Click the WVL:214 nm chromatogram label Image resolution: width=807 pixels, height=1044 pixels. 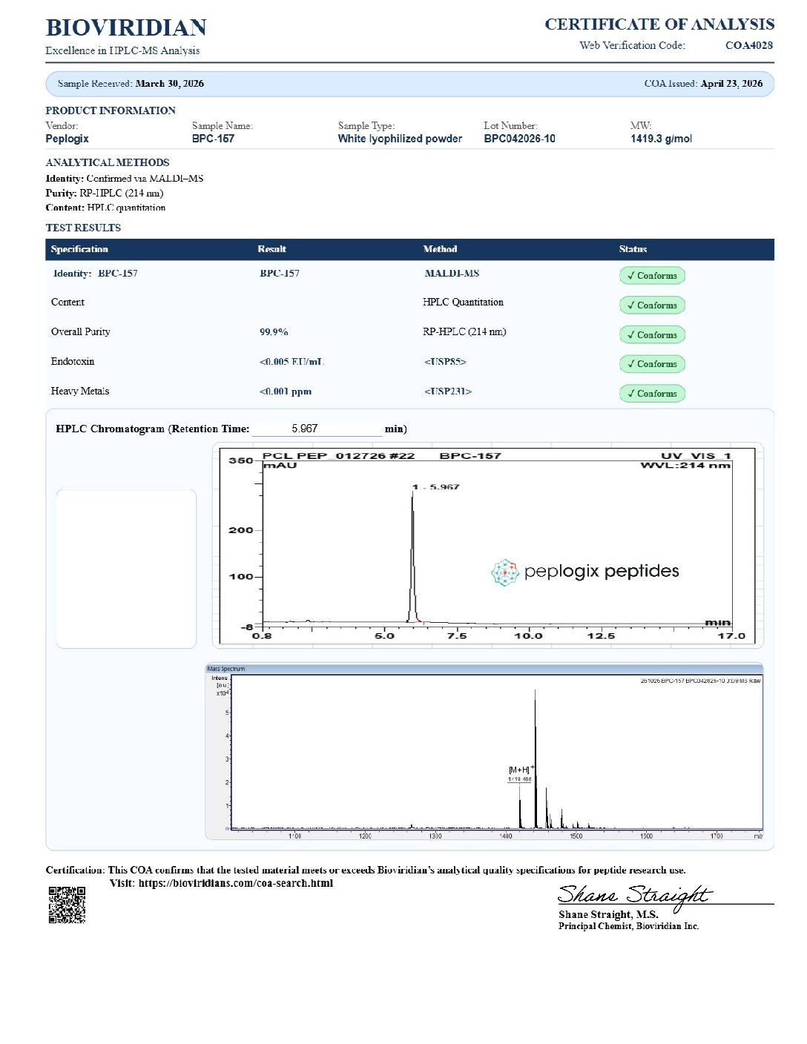[x=685, y=466]
